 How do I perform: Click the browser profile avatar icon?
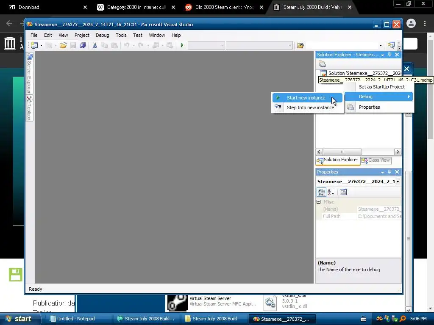411,24
